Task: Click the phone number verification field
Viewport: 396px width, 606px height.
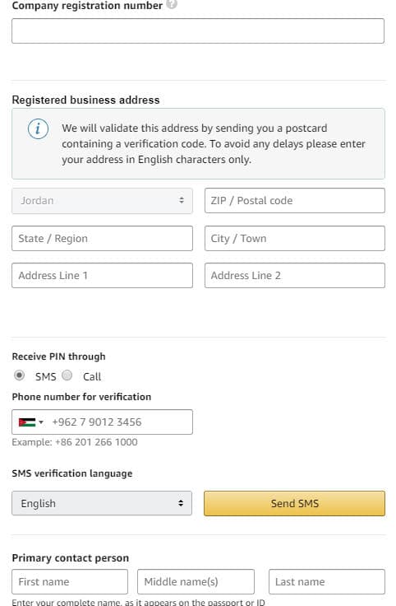Action: point(102,422)
